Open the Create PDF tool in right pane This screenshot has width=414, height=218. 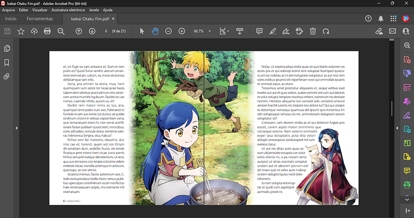(407, 59)
